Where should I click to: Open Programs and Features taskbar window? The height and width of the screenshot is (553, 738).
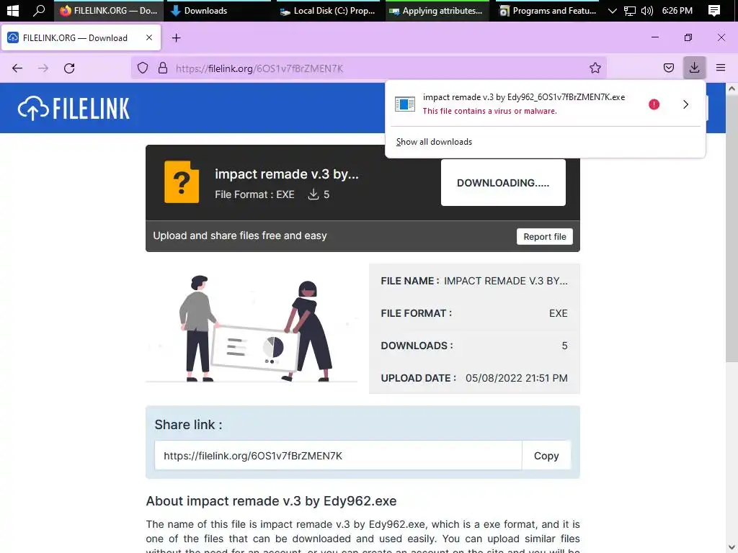pos(547,10)
